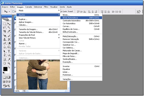Viewport: 144px width, 96px height.
Task: Click the black foreground color swatch
Action: tap(5, 69)
